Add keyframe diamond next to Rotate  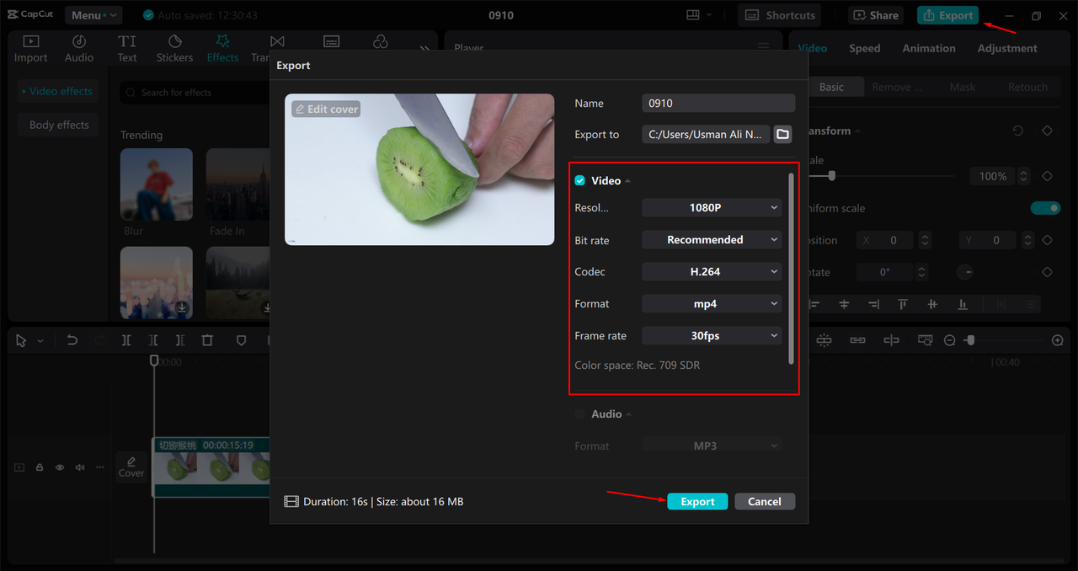coord(1047,272)
